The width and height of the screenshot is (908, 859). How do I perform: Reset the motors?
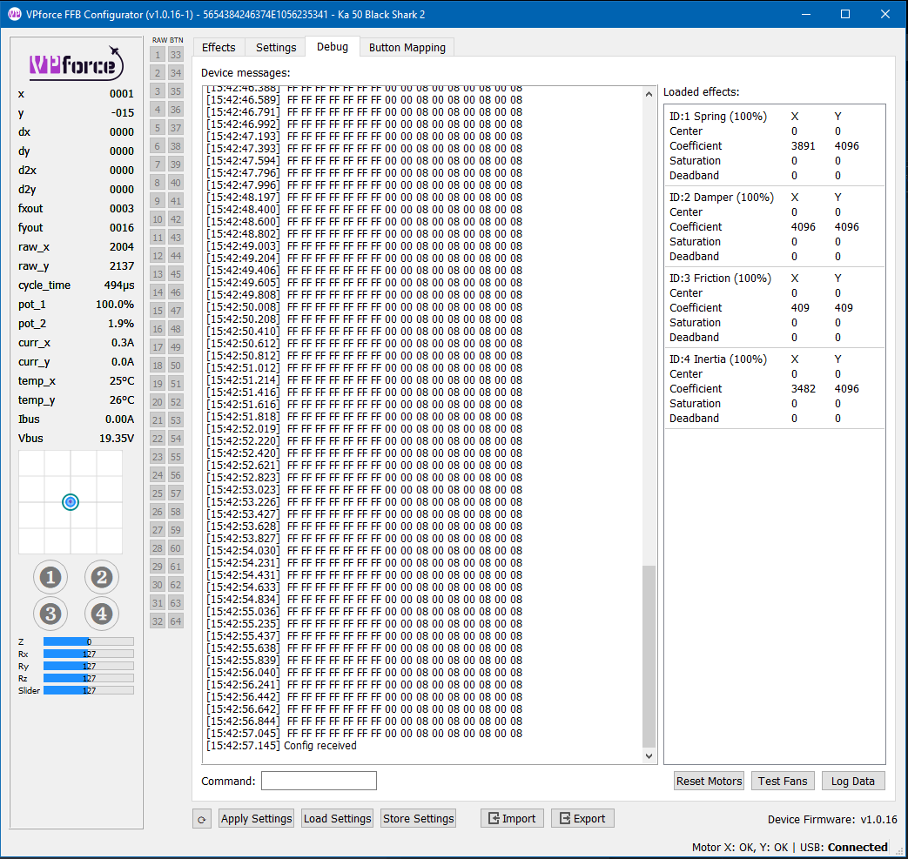point(709,781)
